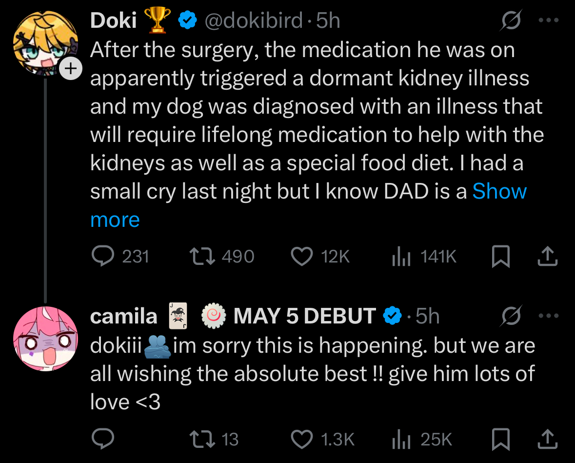Open Grok icon on Doki's tweet

coord(512,21)
